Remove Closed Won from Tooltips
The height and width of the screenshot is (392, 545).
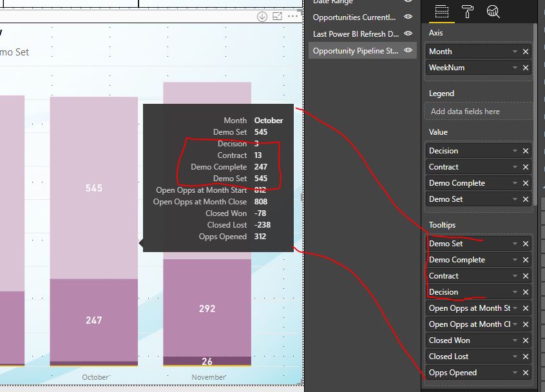click(x=526, y=340)
